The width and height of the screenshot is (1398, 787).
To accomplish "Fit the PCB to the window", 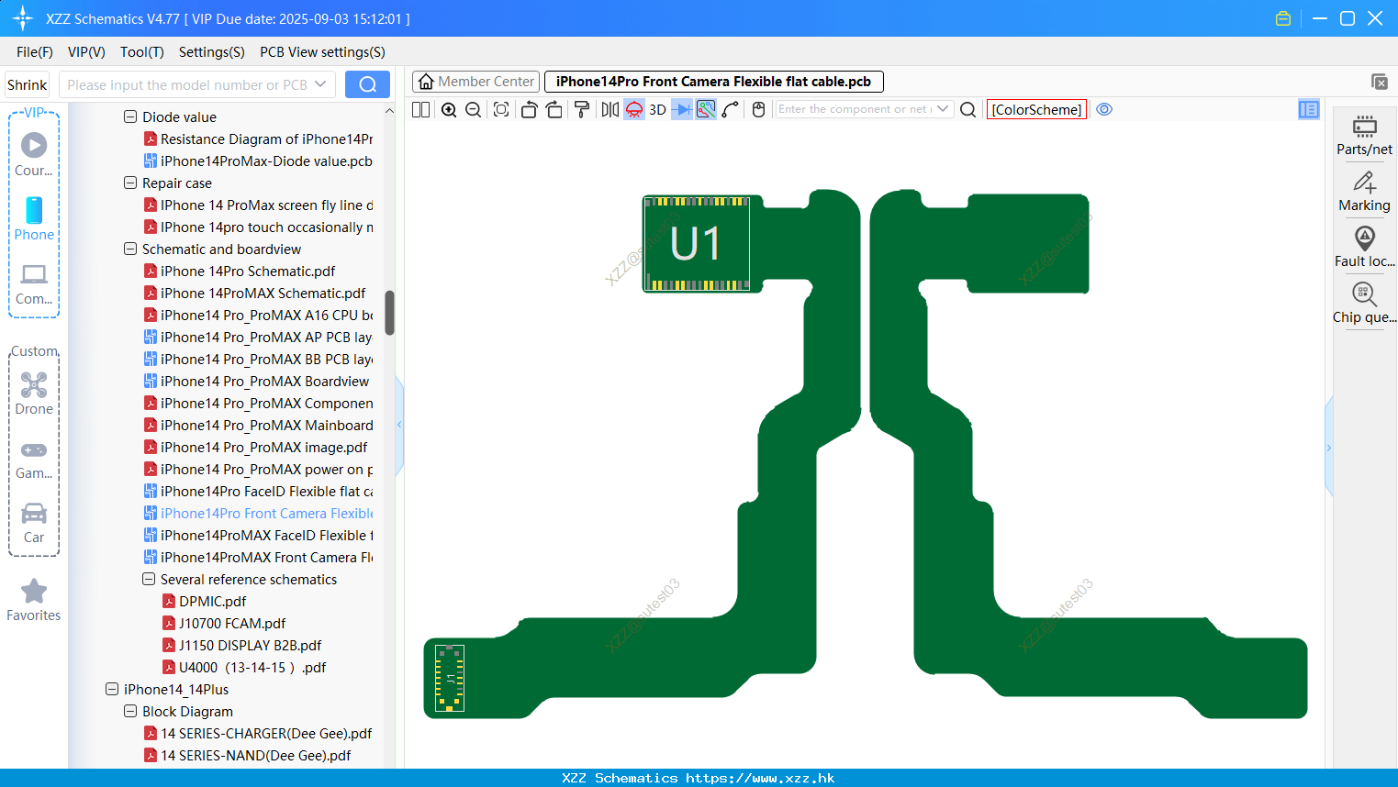I will click(x=501, y=109).
